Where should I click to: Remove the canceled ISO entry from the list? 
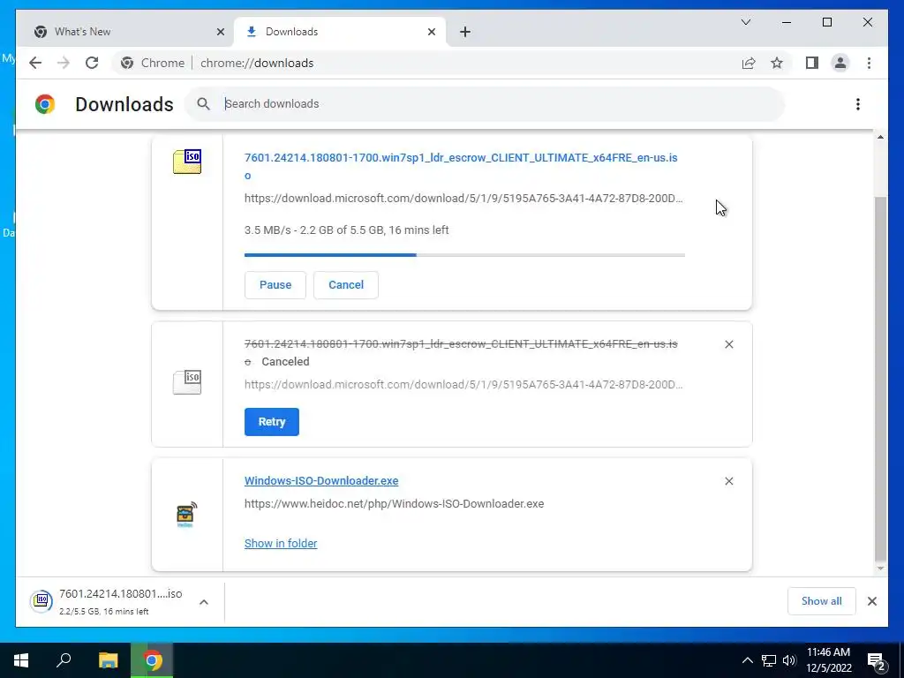(728, 344)
